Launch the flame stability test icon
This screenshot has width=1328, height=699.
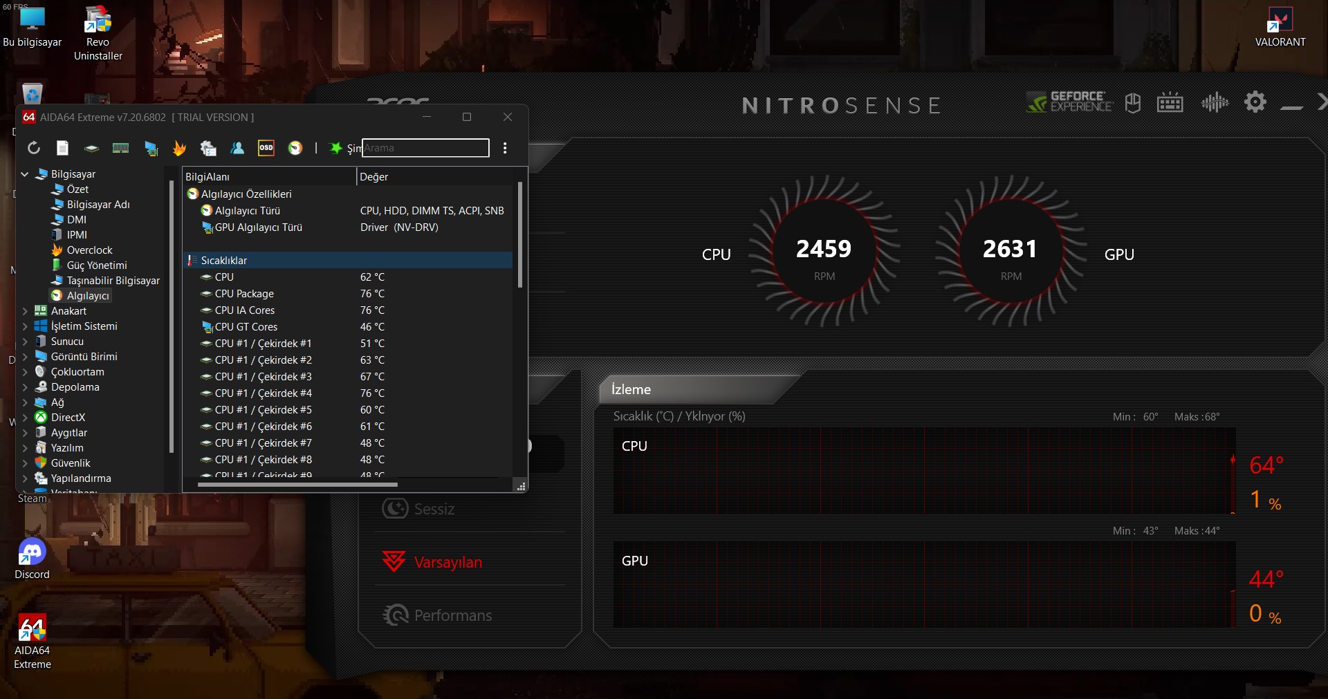point(179,148)
